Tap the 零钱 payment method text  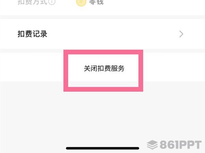(96, 2)
